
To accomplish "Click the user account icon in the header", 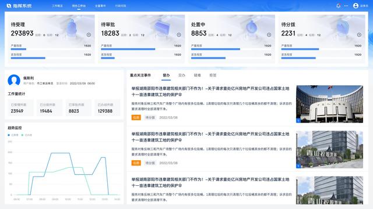I will click(x=356, y=6).
